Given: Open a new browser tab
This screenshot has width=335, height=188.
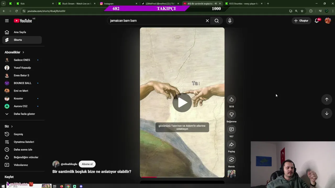Looking at the screenshot, I should pyautogui.click(x=268, y=4).
